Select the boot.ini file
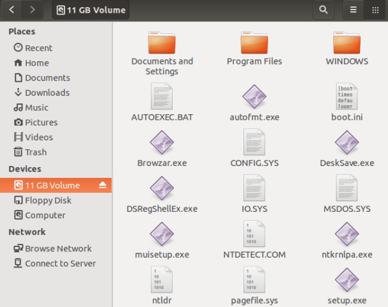The width and height of the screenshot is (388, 307). pos(346,102)
